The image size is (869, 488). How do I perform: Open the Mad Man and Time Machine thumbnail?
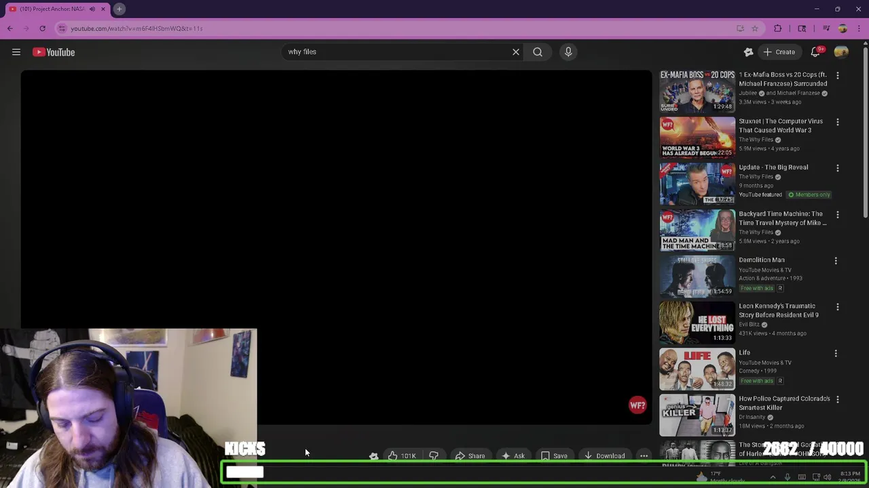(697, 230)
